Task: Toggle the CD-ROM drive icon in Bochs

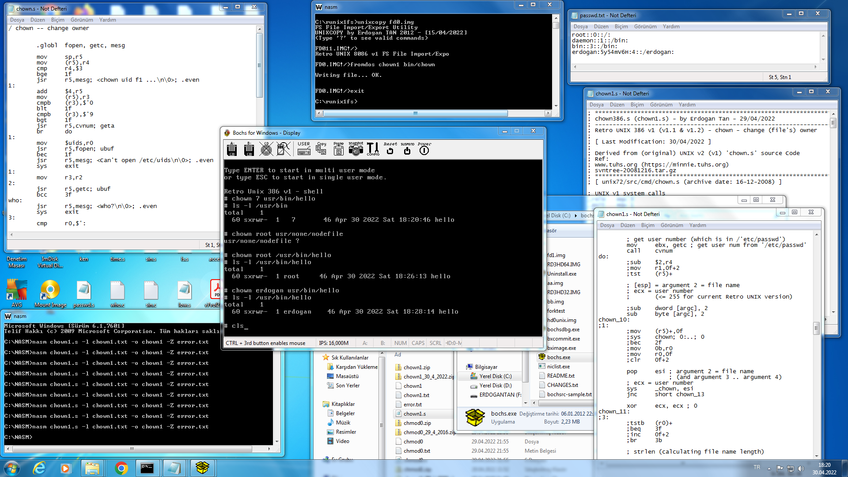Action: (266, 149)
